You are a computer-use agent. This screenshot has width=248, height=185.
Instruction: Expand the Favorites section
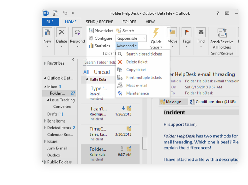(45, 63)
